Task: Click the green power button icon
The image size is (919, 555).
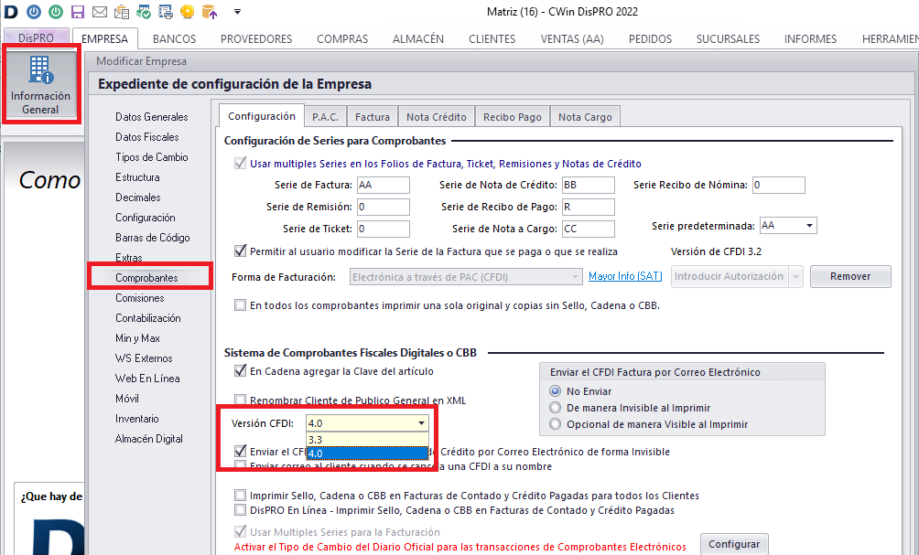Action: [56, 12]
